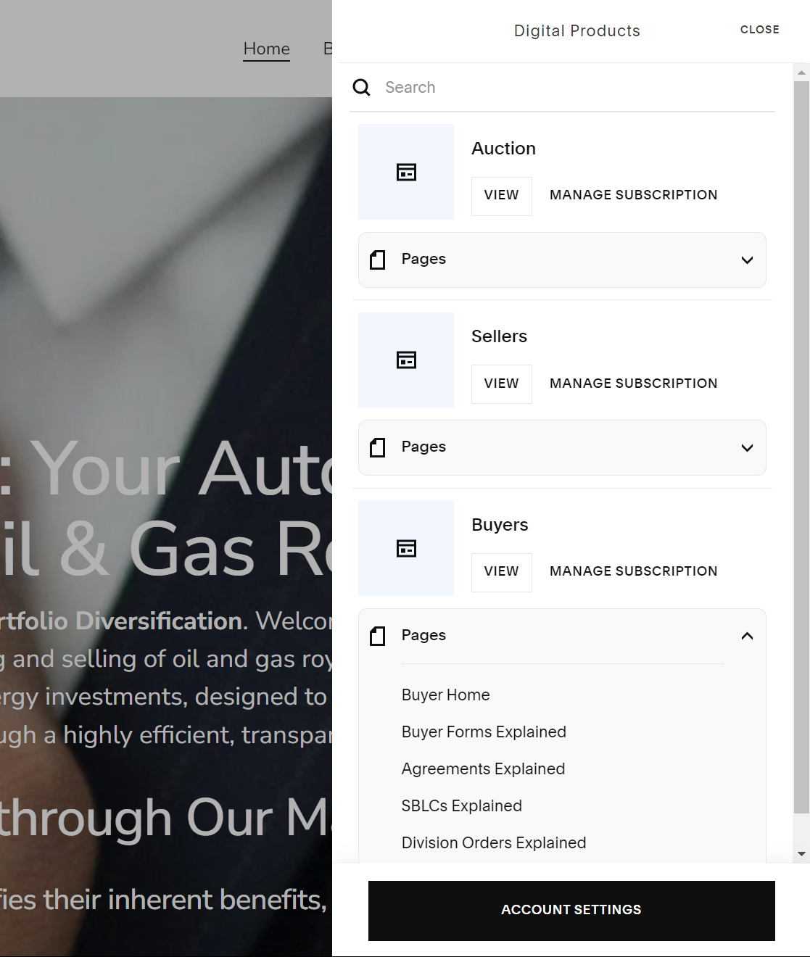Open the SBLCs Explained page
810x957 pixels.
click(461, 805)
